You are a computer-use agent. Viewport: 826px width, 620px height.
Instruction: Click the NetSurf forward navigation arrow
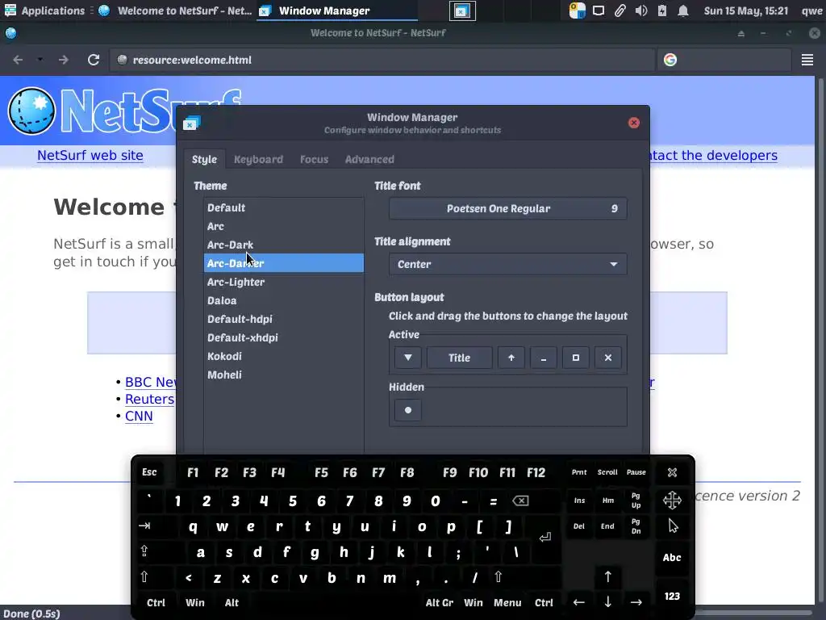coord(64,60)
